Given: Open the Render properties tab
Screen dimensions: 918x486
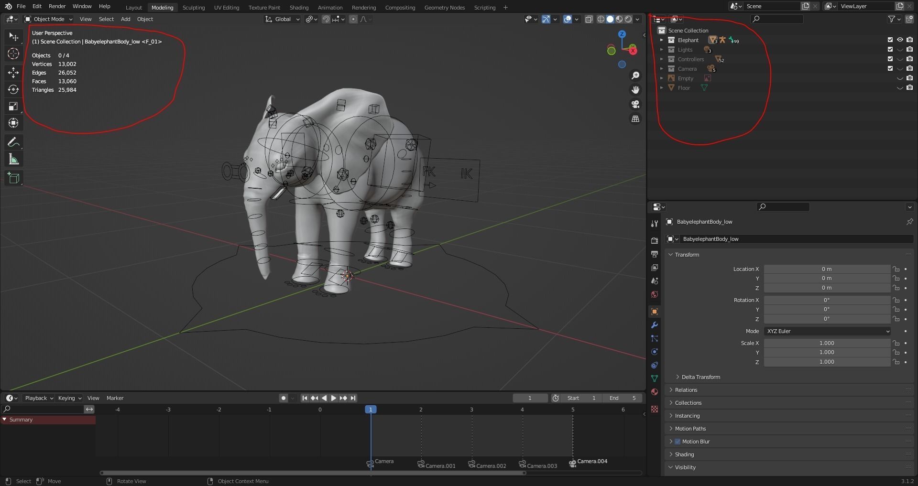Looking at the screenshot, I should point(655,240).
